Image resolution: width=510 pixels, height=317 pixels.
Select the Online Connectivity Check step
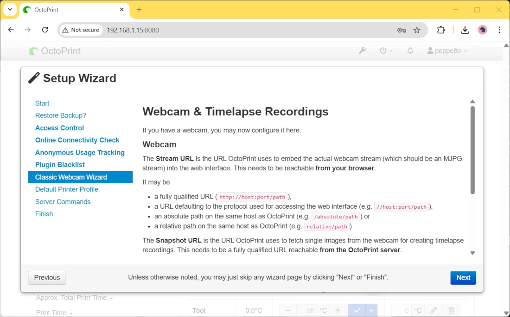click(x=77, y=140)
